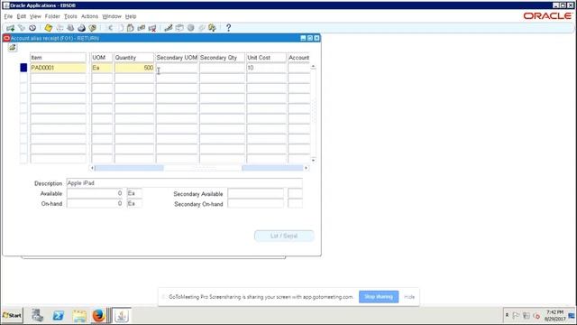The image size is (577, 325).
Task: Open the Window menu
Action: click(112, 16)
